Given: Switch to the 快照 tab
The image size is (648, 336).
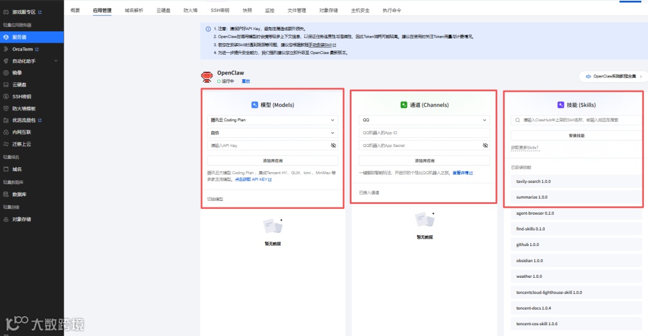Looking at the screenshot, I should 247,10.
